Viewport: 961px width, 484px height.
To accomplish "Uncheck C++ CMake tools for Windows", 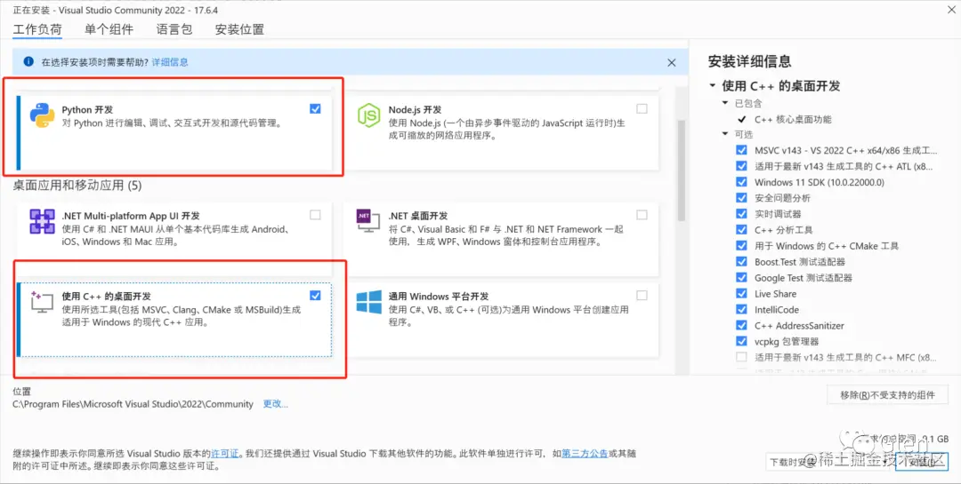I will [x=741, y=245].
